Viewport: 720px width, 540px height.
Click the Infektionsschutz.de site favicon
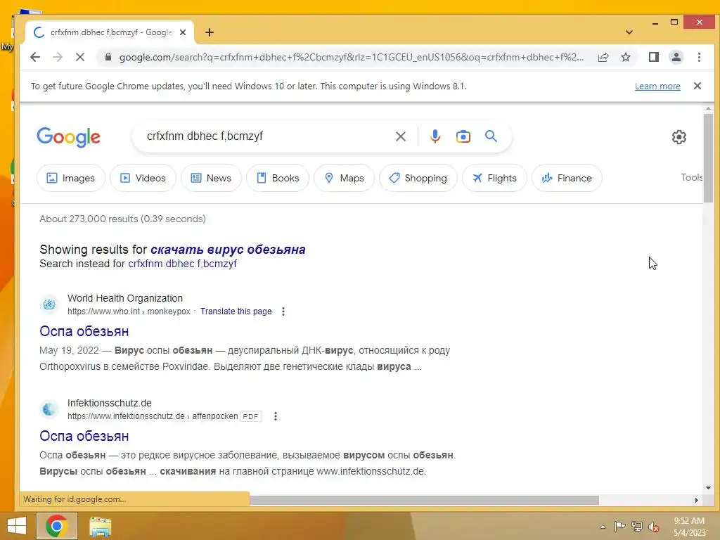point(49,409)
